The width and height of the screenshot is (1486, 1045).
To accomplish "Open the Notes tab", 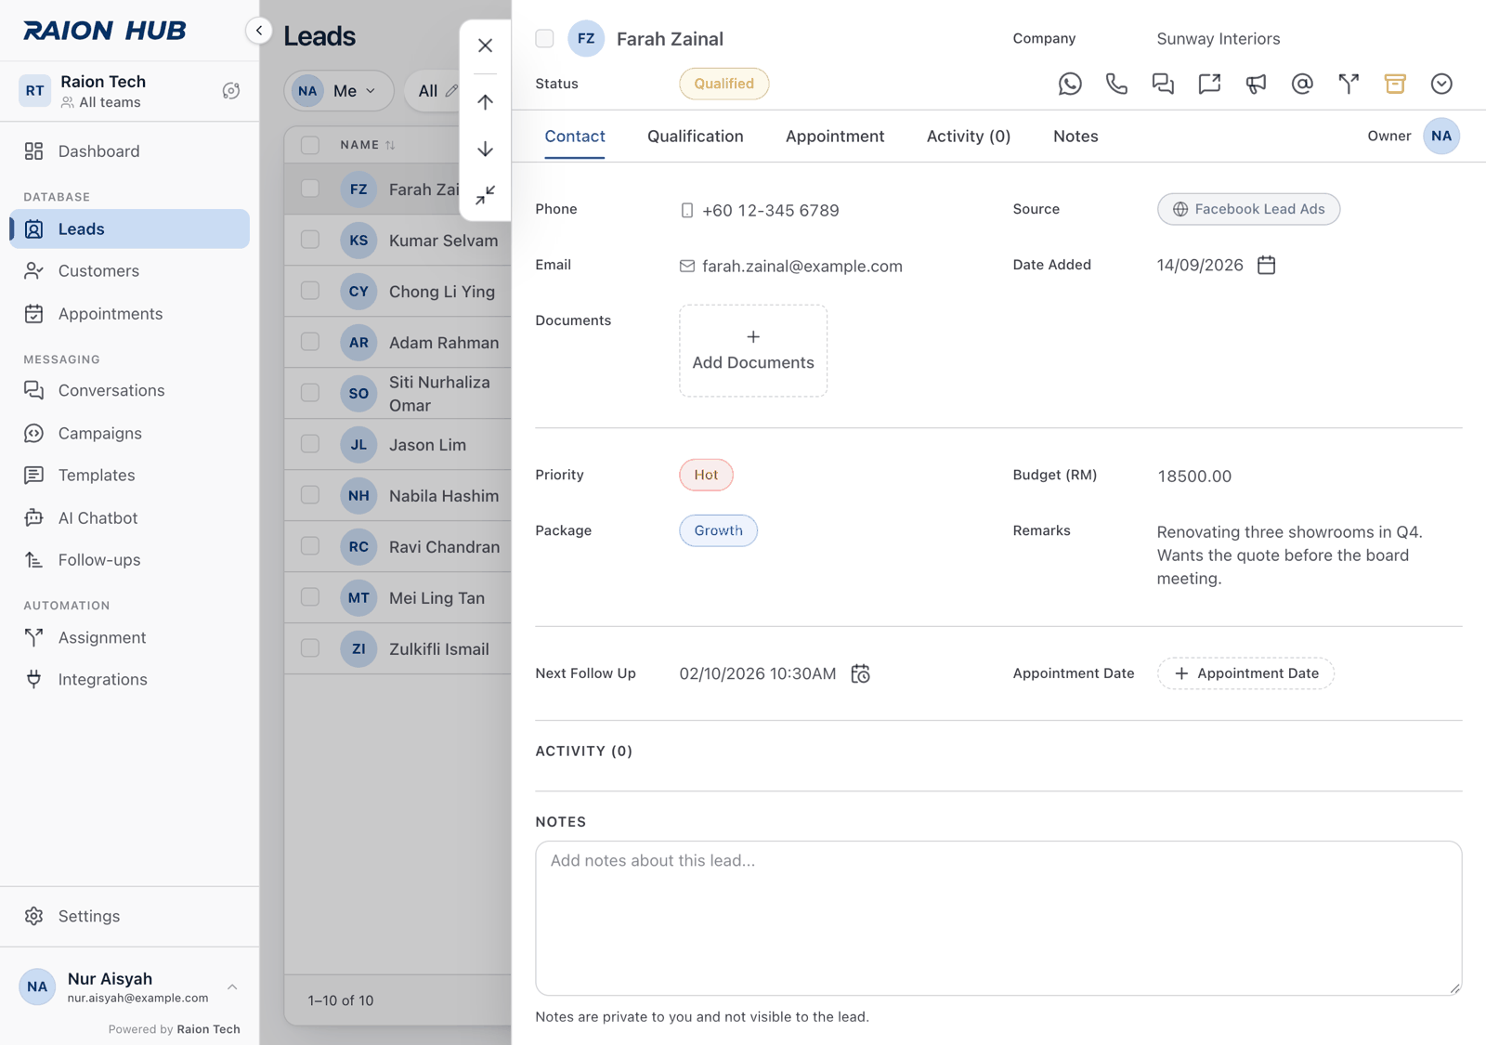I will (1075, 137).
